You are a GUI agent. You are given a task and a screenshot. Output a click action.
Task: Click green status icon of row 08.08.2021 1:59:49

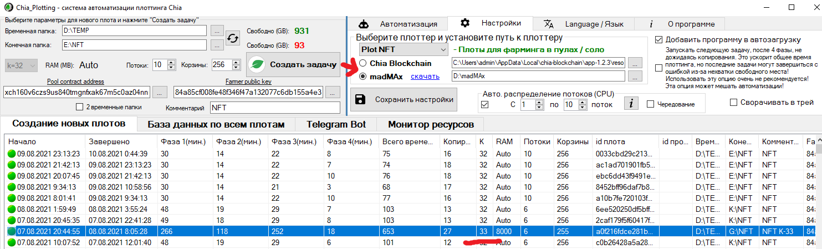tap(11, 210)
